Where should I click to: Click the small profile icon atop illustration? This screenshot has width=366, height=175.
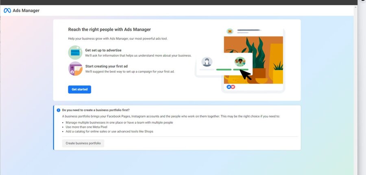(230, 31)
